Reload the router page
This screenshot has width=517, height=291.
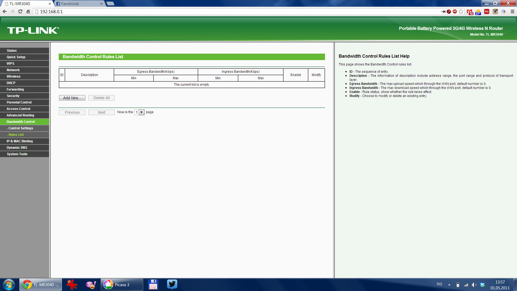click(x=20, y=12)
